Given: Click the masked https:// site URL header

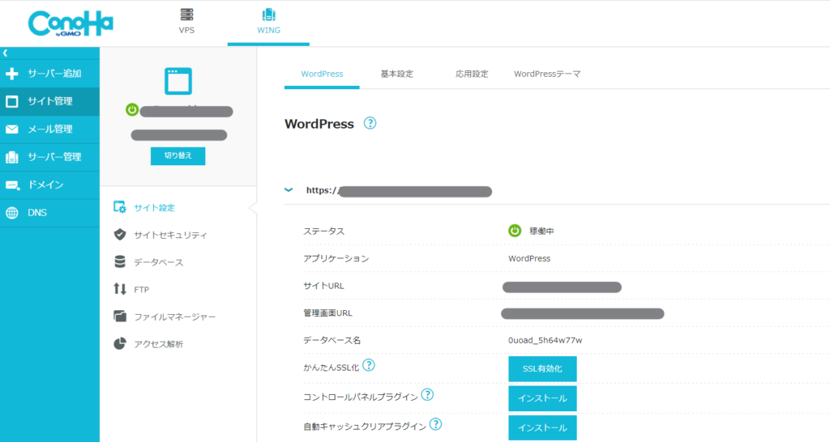Looking at the screenshot, I should (399, 191).
